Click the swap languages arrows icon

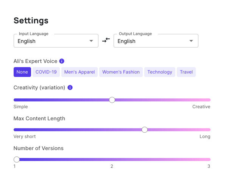(x=106, y=40)
